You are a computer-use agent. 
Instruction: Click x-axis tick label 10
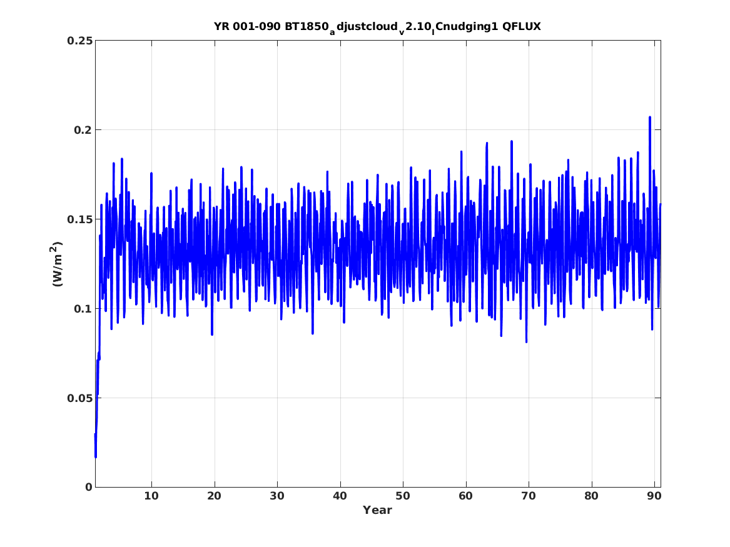(151, 496)
